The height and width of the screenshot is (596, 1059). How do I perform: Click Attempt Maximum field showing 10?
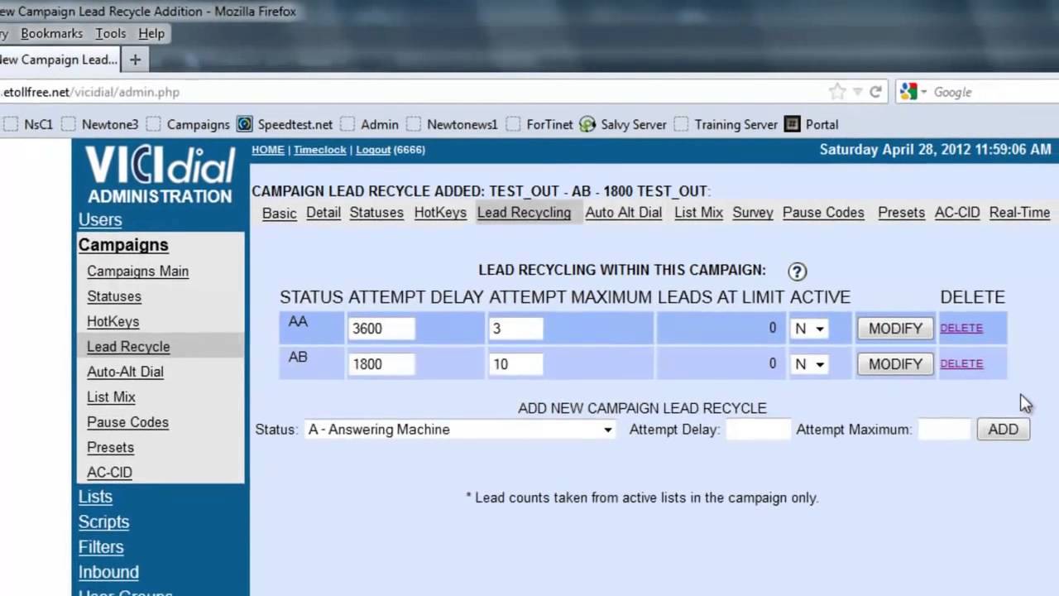(x=515, y=364)
